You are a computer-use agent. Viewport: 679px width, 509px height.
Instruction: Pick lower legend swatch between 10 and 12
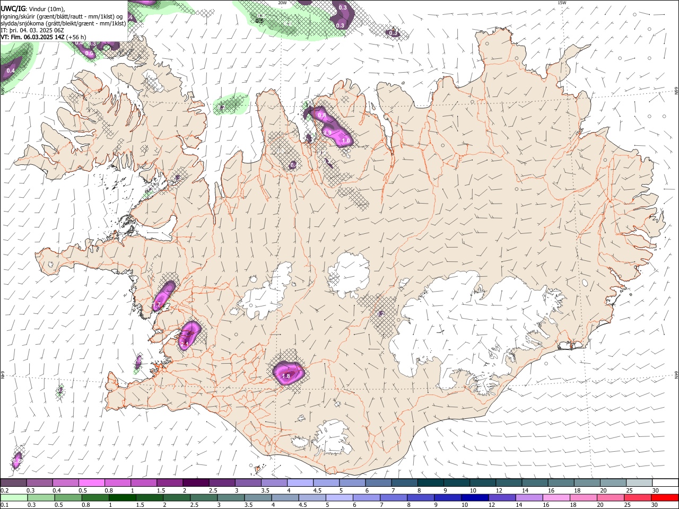point(475,498)
